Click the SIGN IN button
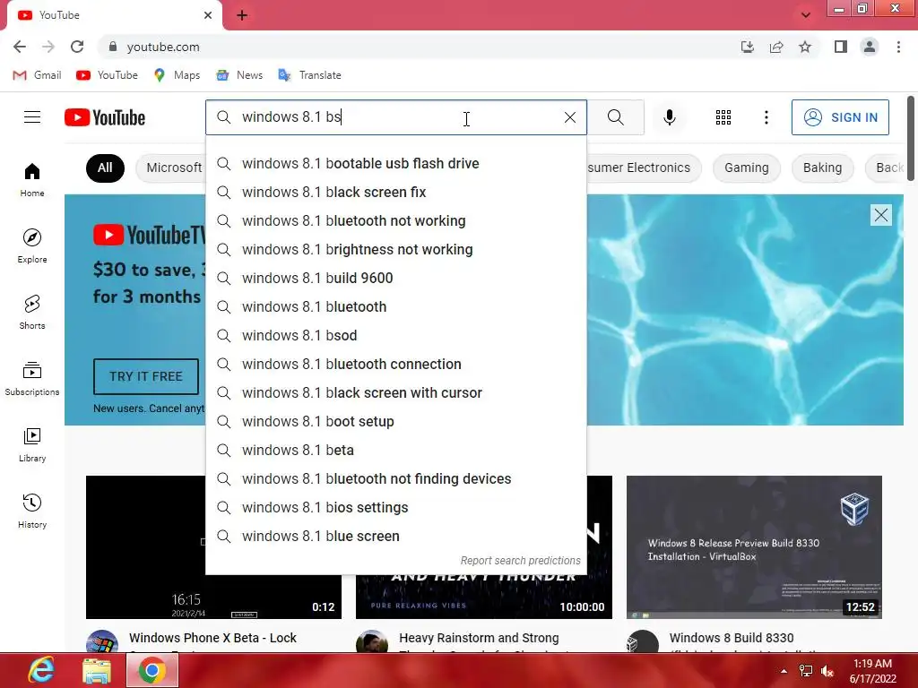This screenshot has height=688, width=918. (840, 117)
